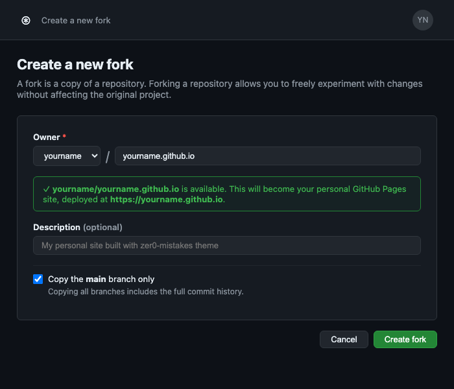
Task: Click 'Copying all branches includes' helper text
Action: [x=146, y=292]
